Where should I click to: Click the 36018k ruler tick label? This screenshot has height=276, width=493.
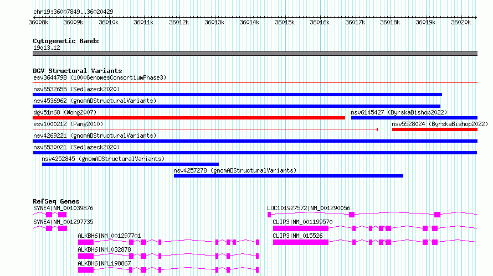pos(390,22)
